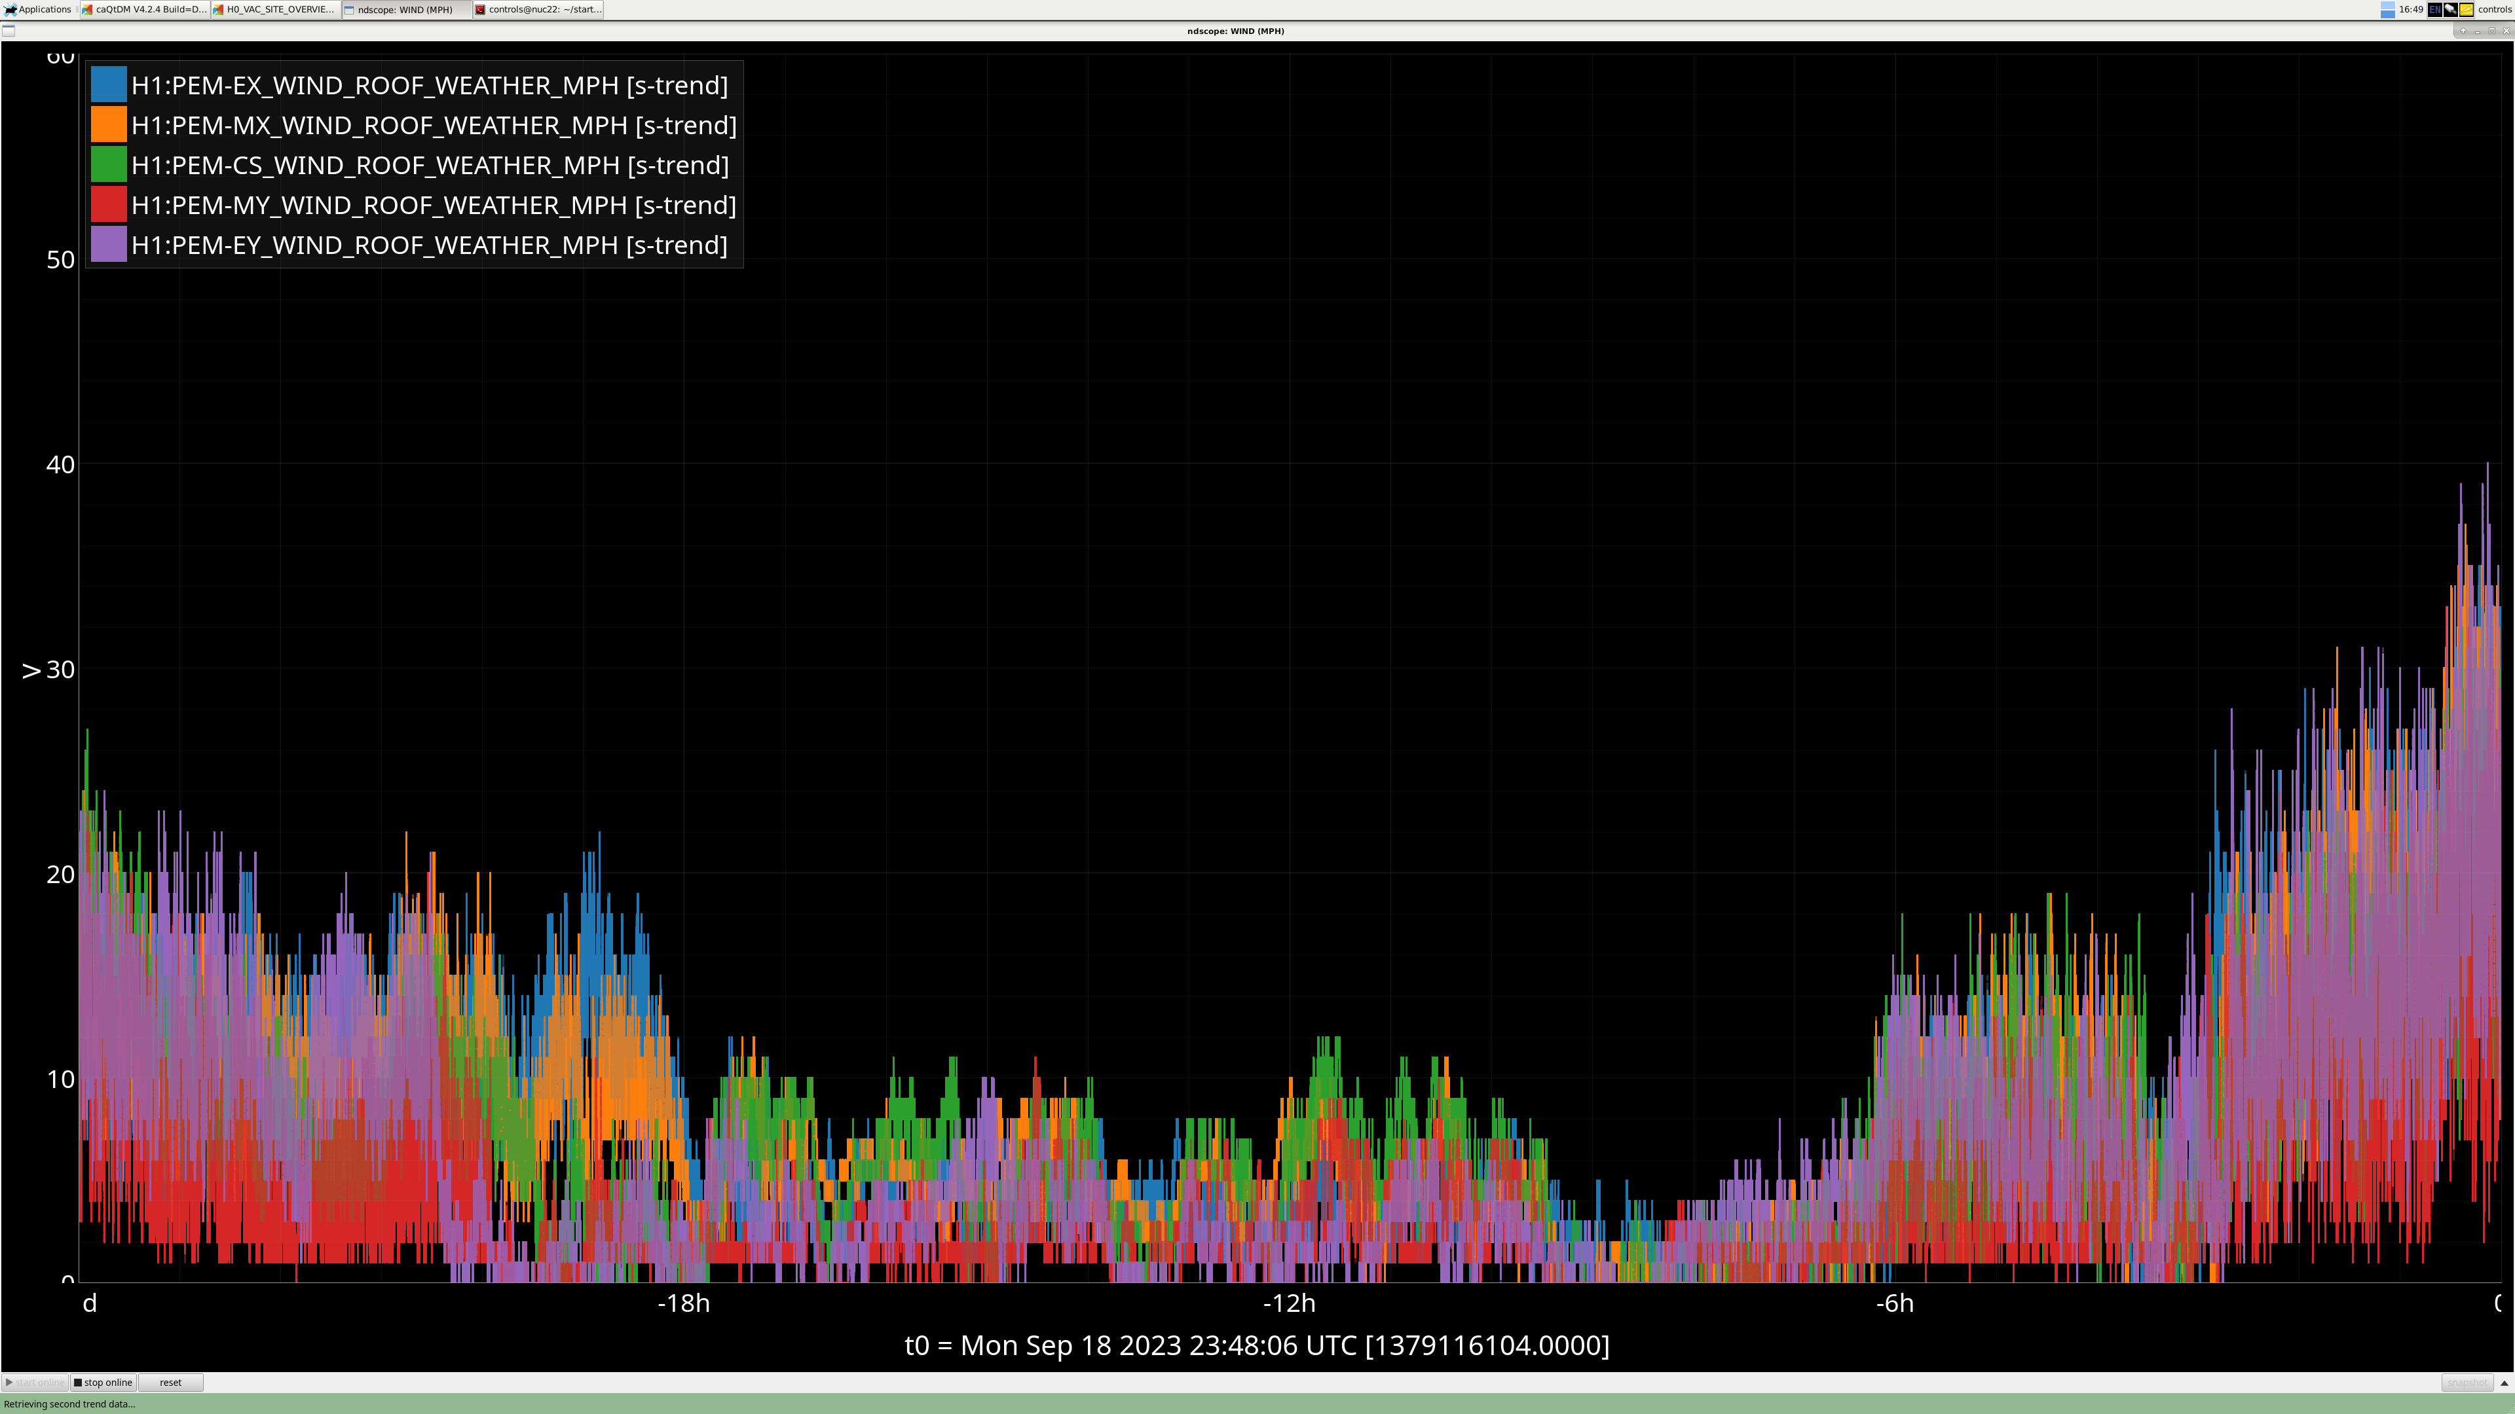Image resolution: width=2515 pixels, height=1414 pixels.
Task: Select legend entry H1:PEM-MX_WIND_ROOF_WEATHER_MPH
Action: point(434,126)
